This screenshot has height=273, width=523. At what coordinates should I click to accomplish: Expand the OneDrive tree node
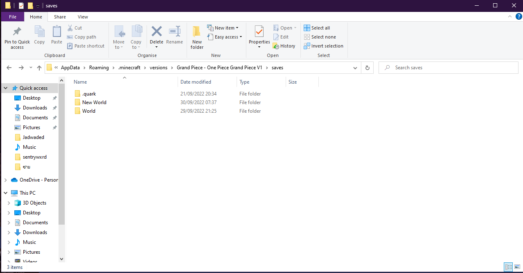click(x=6, y=180)
